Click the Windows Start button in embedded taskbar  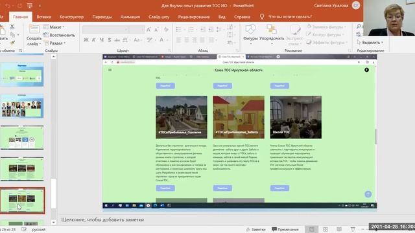click(x=106, y=206)
